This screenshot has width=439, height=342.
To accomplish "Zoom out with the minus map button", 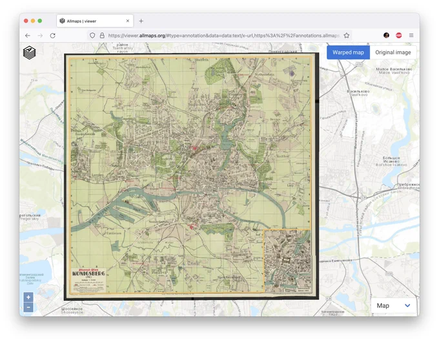I will [x=28, y=307].
